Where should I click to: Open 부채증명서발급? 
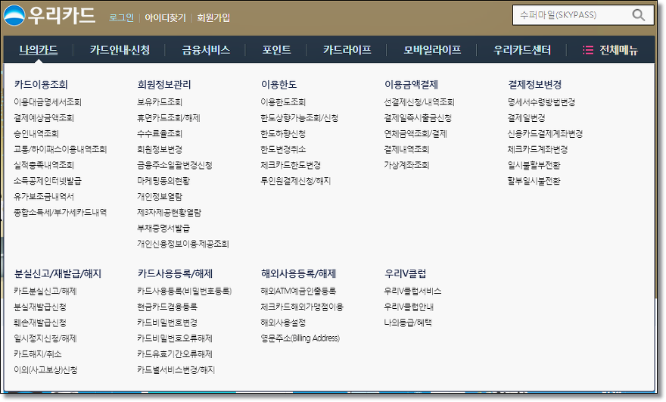163,228
